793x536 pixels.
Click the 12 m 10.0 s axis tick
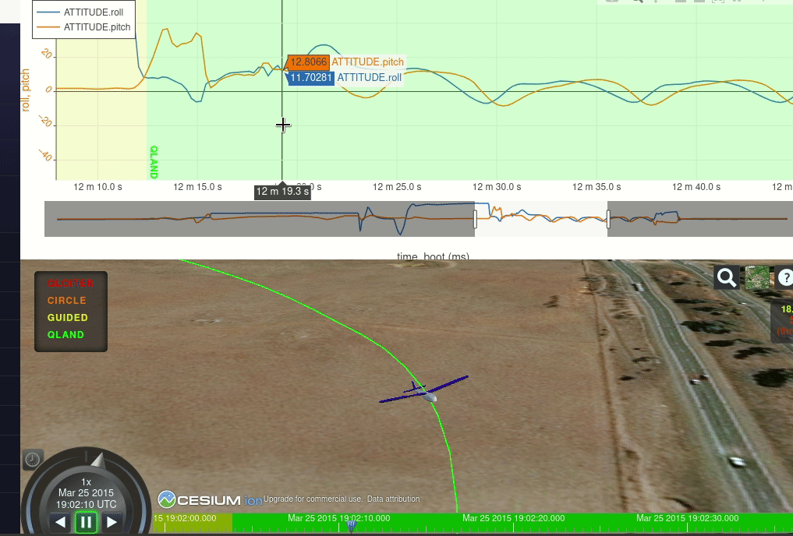pyautogui.click(x=97, y=187)
